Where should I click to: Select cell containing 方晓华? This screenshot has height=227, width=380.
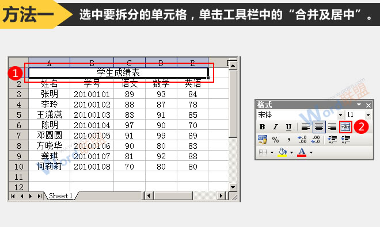pos(49,146)
